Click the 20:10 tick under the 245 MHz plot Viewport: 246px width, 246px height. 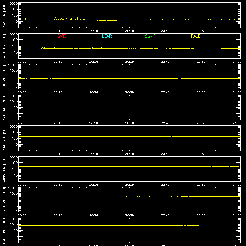[58, 31]
